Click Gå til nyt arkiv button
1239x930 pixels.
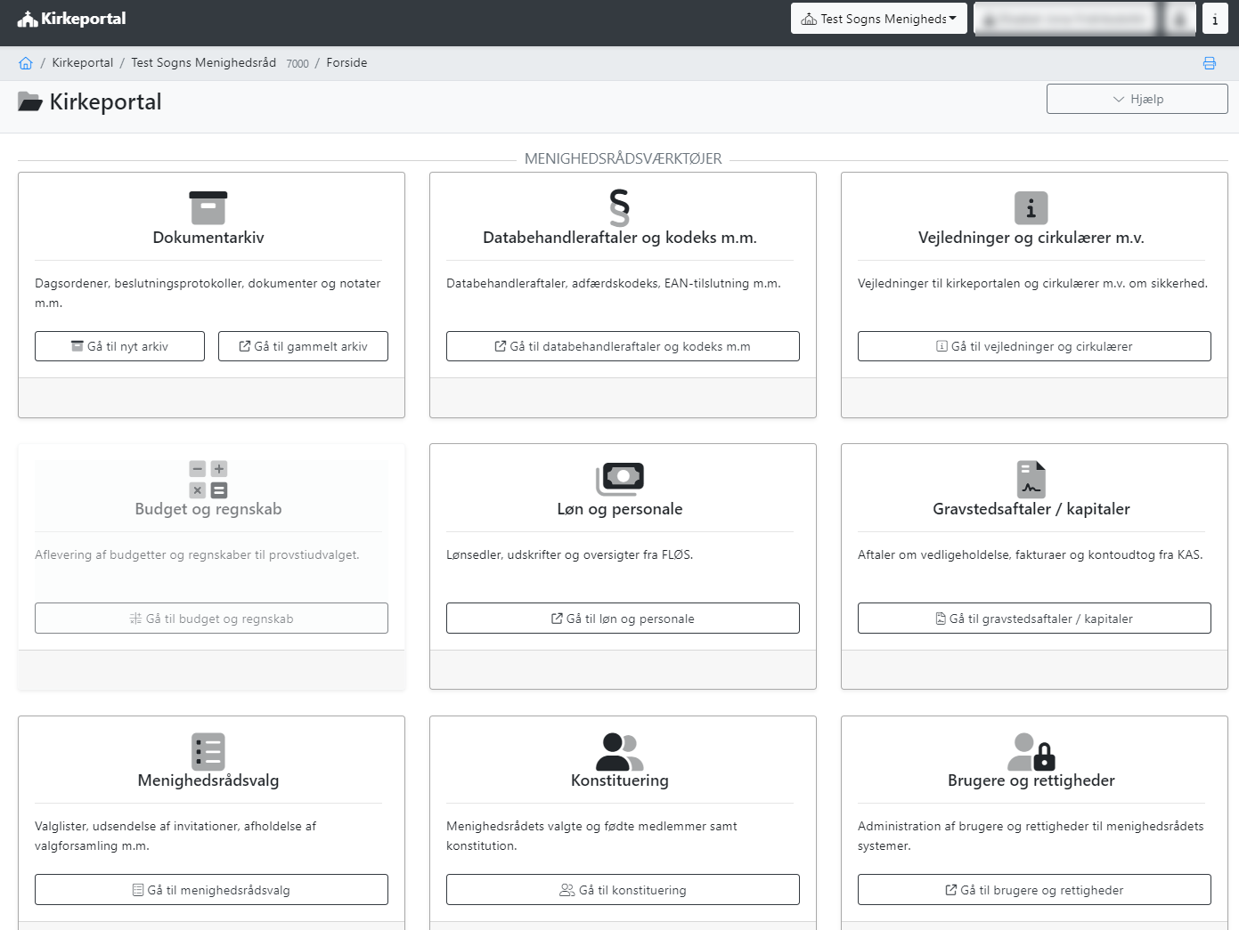click(119, 346)
